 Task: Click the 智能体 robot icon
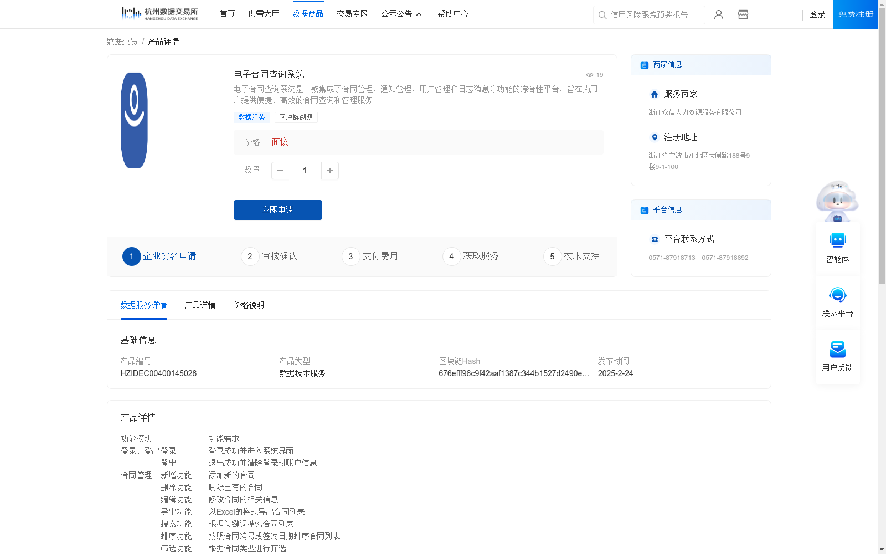[837, 240]
